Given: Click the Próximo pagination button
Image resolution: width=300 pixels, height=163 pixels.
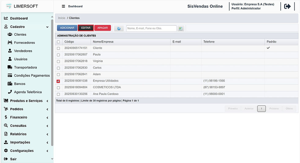Looking at the screenshot, I should 274,108.
